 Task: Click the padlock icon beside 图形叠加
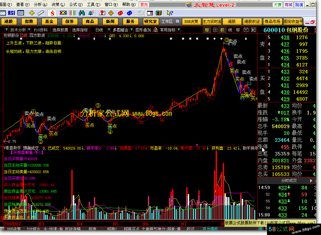(x=155, y=30)
